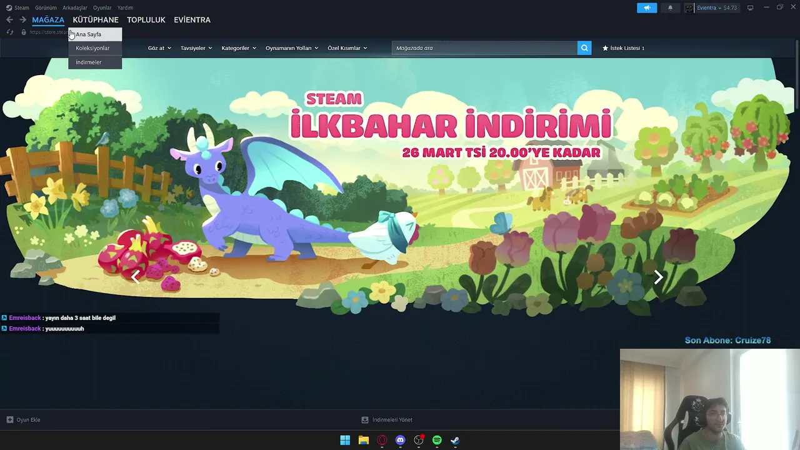Click the magnifier search button
800x450 pixels.
pyautogui.click(x=584, y=48)
